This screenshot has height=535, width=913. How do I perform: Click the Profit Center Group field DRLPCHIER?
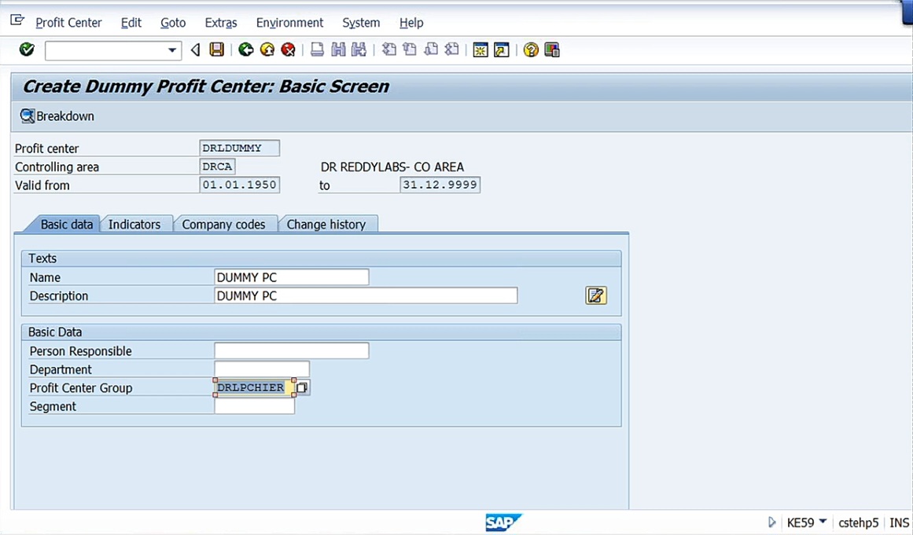pos(255,387)
